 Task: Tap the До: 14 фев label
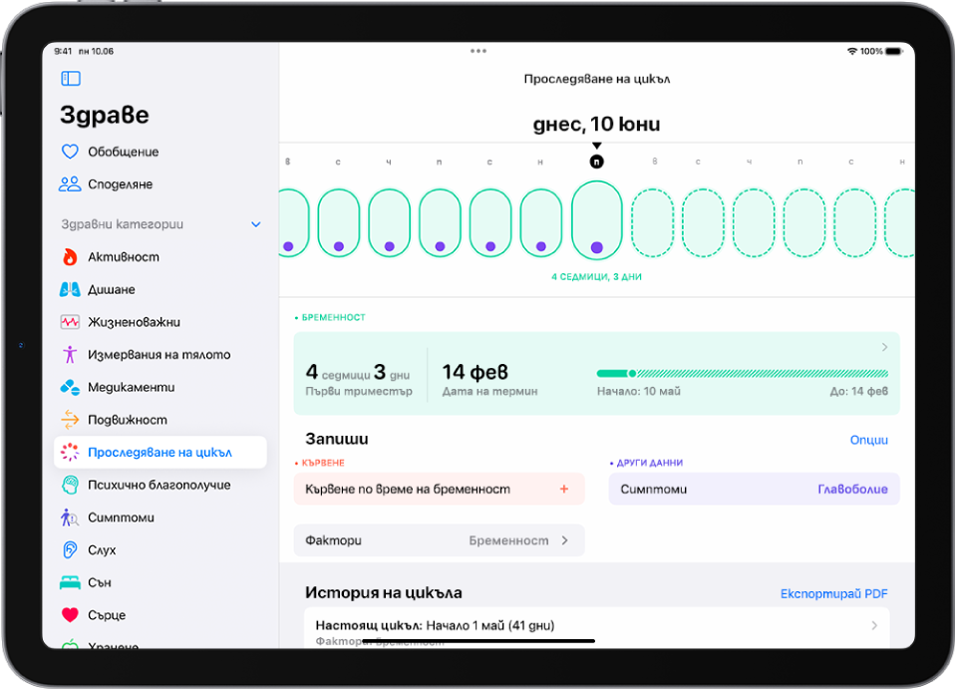pos(858,391)
